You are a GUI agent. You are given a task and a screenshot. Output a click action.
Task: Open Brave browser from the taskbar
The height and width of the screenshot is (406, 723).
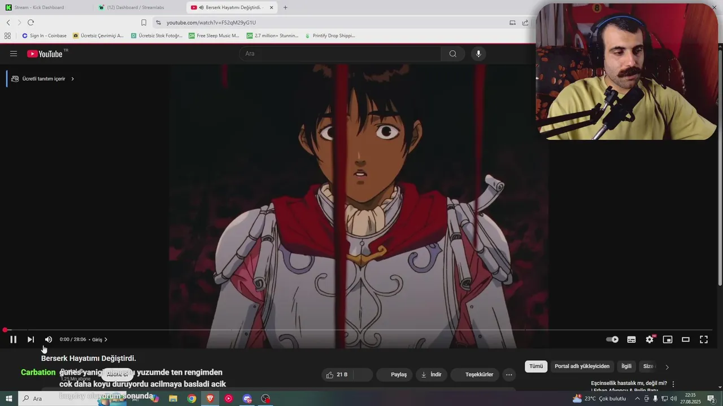point(210,399)
